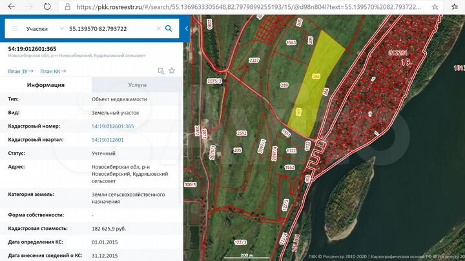Screen dimensions: 465x261
Task: Switch to the Услуги tab
Action: point(138,85)
